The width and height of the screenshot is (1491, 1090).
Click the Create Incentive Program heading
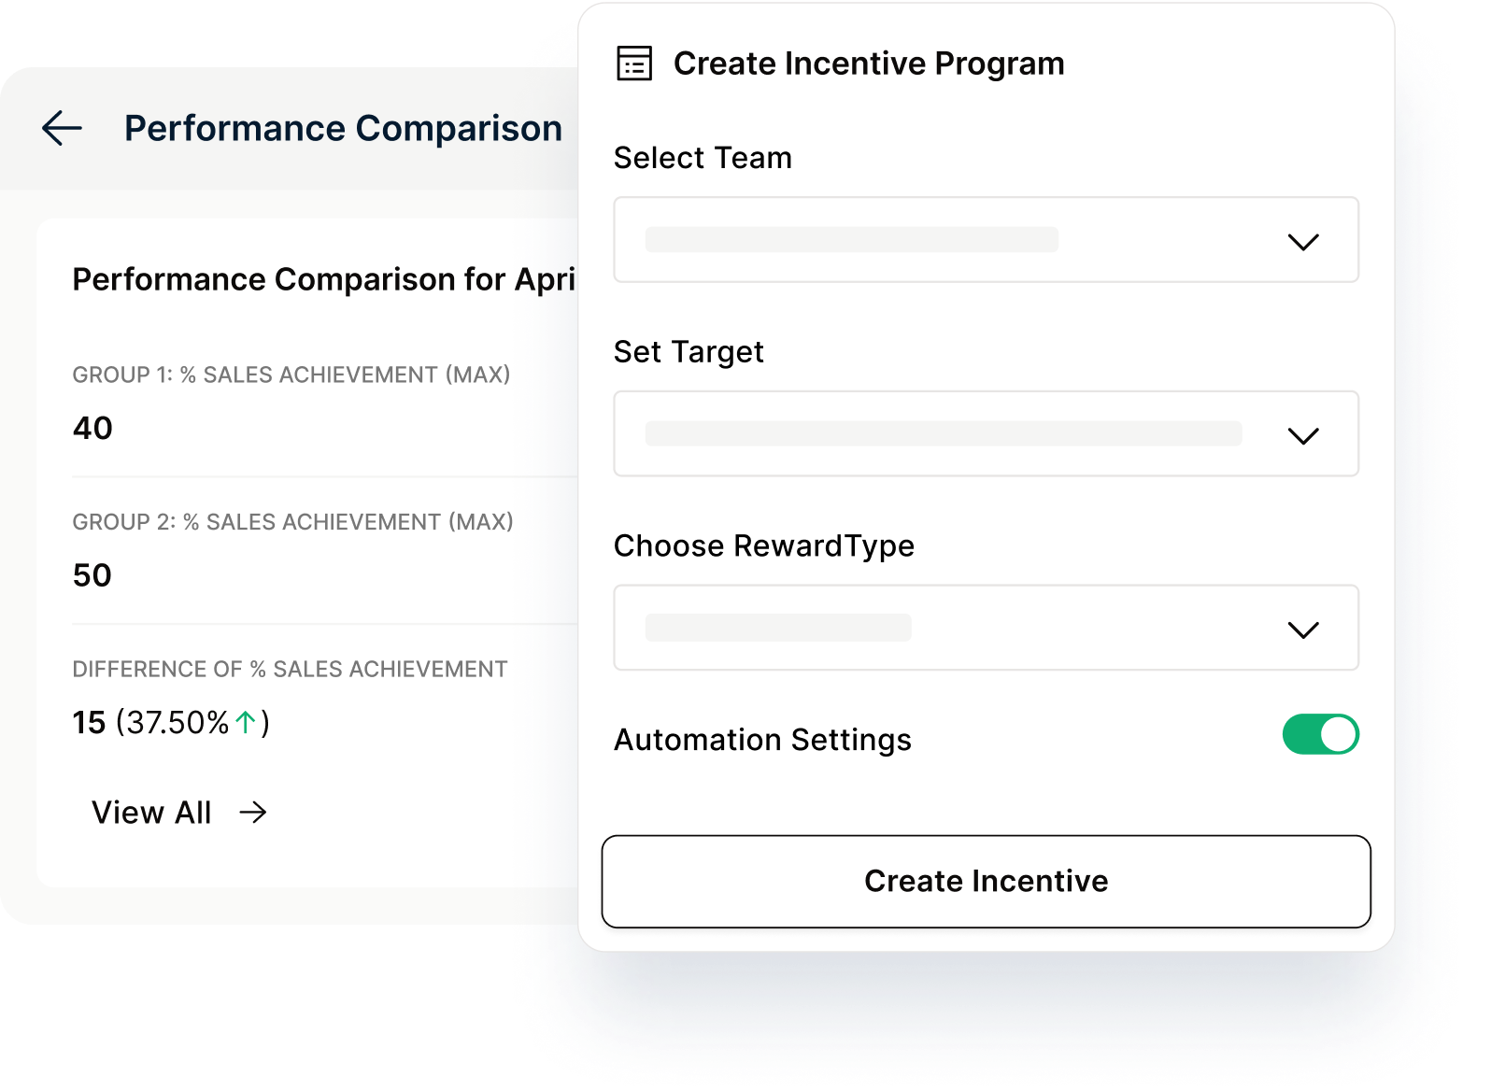coord(869,64)
